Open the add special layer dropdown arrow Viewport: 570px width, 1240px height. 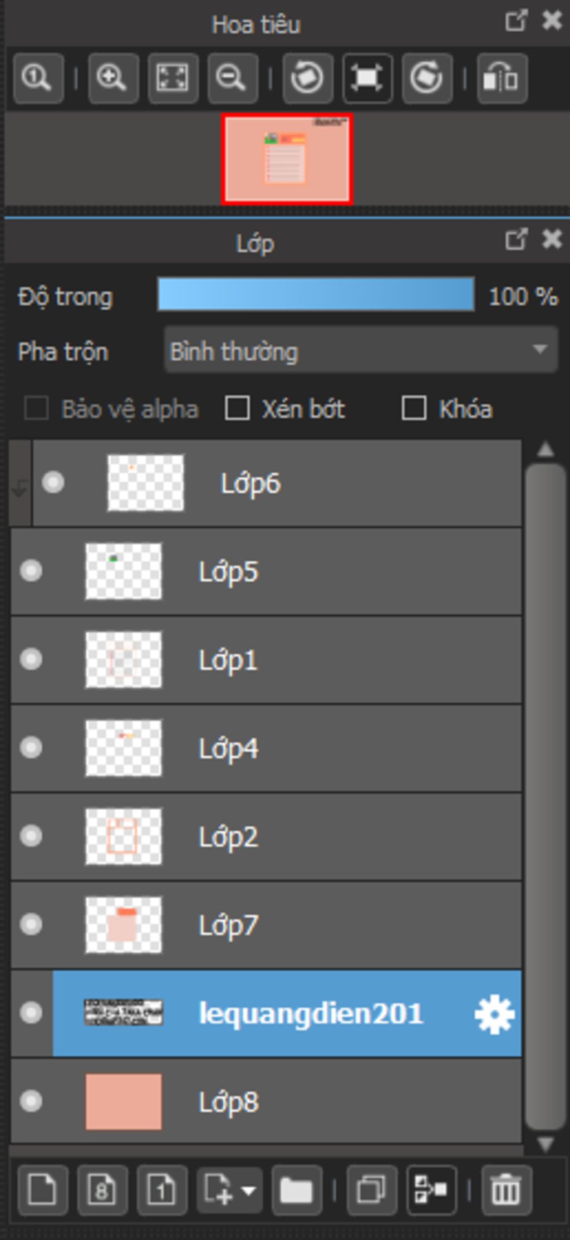coord(248,1191)
